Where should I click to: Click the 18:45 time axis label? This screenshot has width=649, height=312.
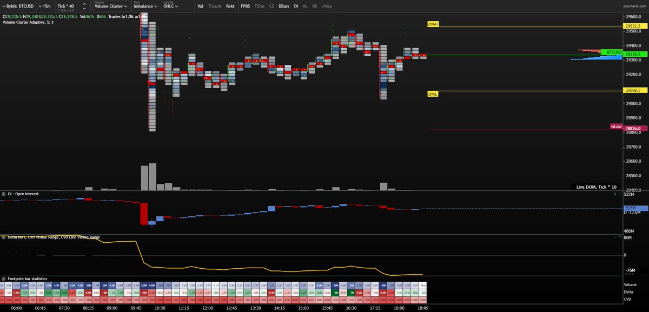pos(422,307)
